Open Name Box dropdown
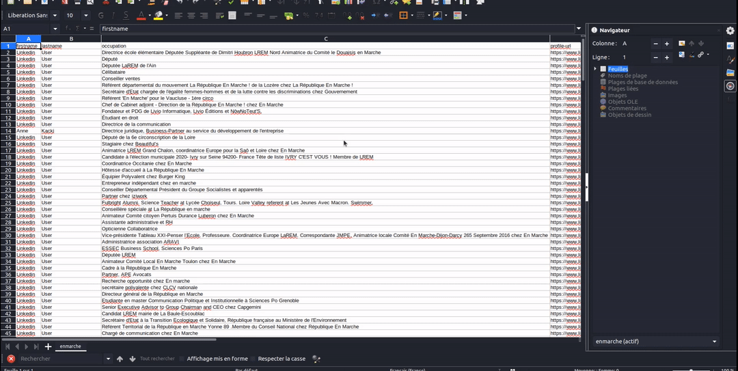The height and width of the screenshot is (371, 738). tap(55, 29)
